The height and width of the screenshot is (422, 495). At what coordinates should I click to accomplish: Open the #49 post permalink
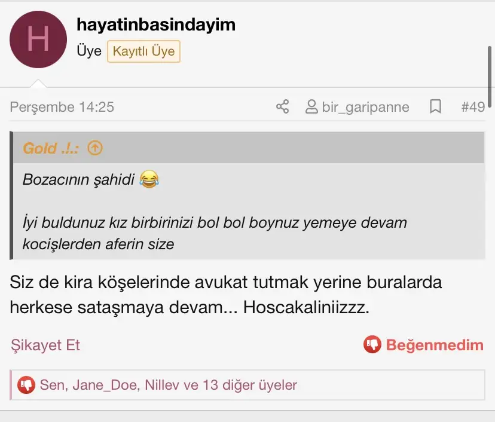coord(473,107)
